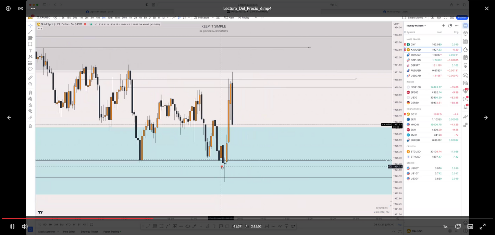Hide all drawings with the eye icon
The height and width of the screenshot is (235, 495).
[x=30, y=111]
